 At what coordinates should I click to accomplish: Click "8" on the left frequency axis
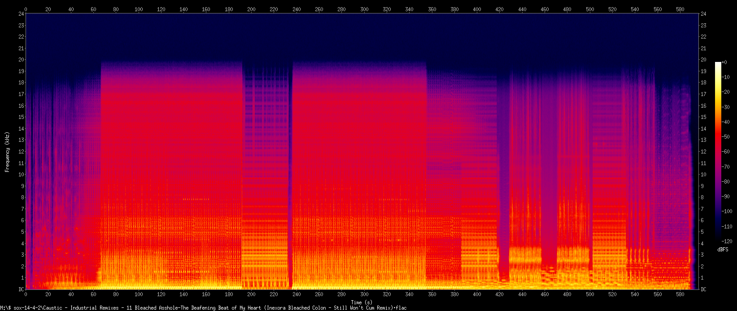(22, 197)
